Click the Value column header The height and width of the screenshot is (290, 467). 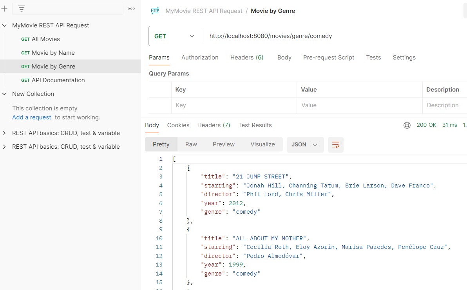pyautogui.click(x=309, y=90)
